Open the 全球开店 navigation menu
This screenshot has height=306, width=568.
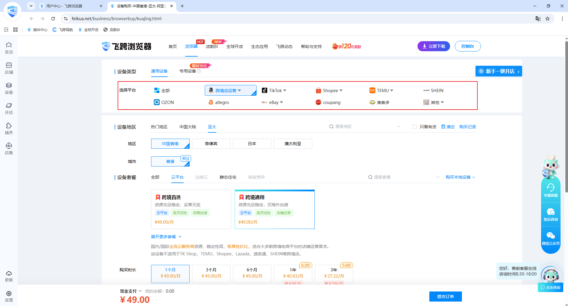(x=235, y=47)
